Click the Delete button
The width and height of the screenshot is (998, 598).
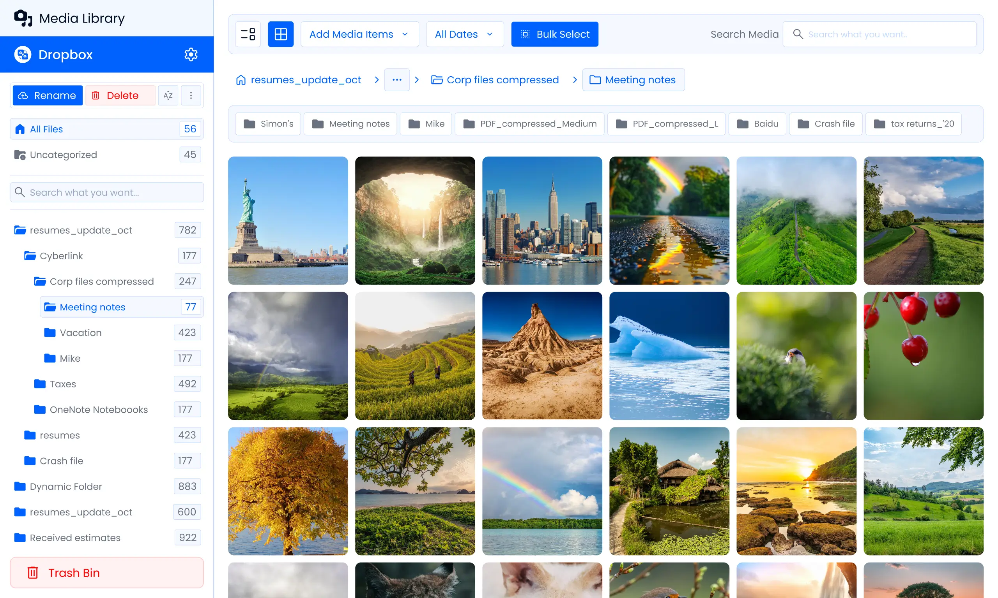coord(120,95)
